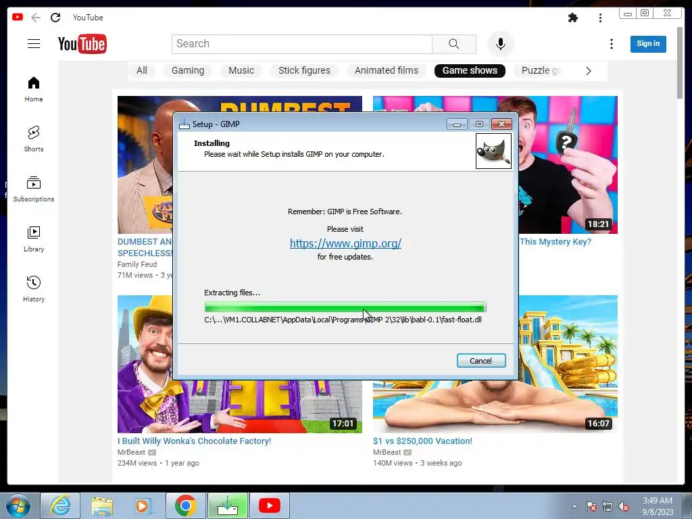
Task: Select the Game shows chip
Action: 470,70
